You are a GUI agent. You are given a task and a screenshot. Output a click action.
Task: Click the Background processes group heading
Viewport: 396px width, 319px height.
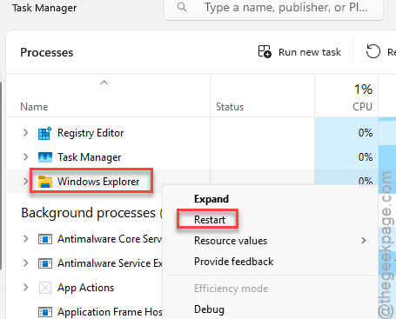tap(91, 213)
